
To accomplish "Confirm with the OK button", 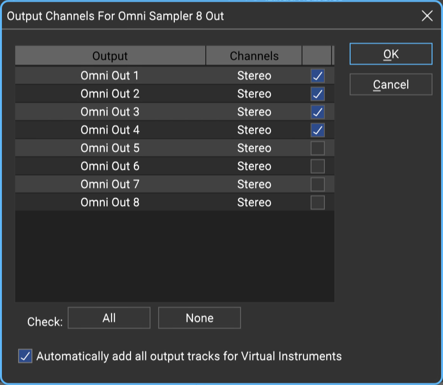I will point(391,54).
